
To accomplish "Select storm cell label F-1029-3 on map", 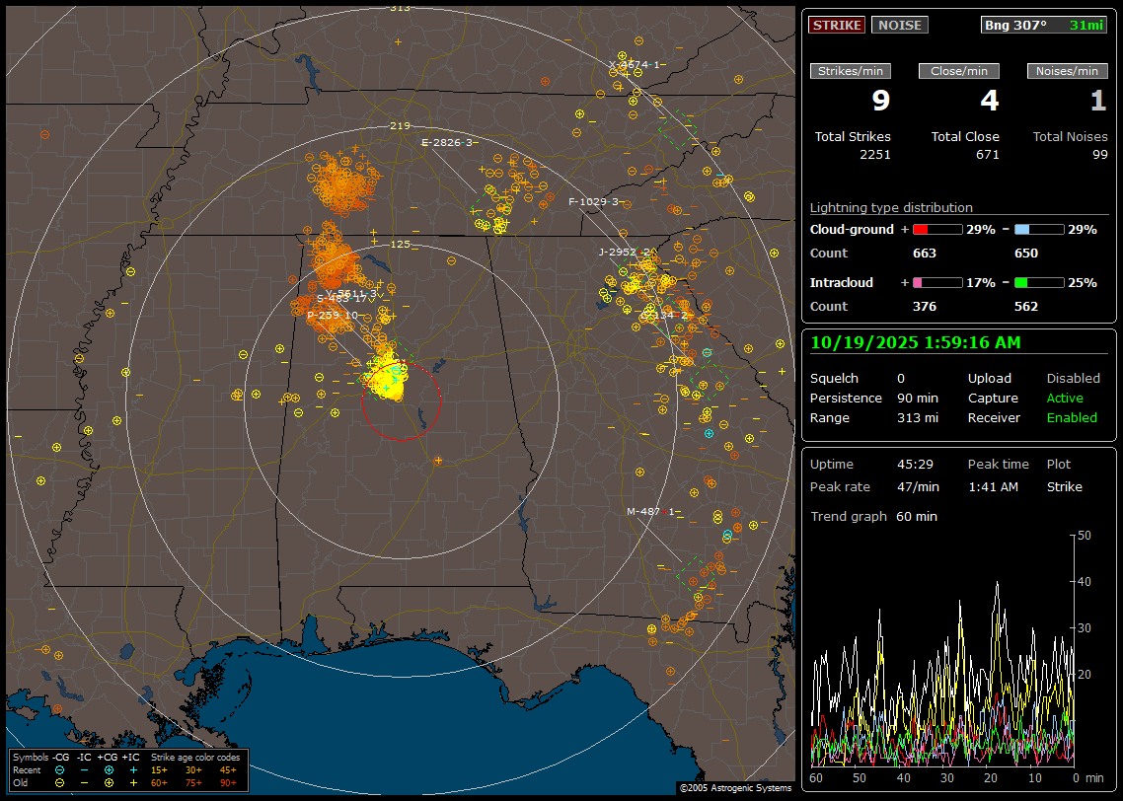I will click(594, 201).
